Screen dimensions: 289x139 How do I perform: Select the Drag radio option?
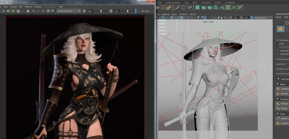[277, 43]
